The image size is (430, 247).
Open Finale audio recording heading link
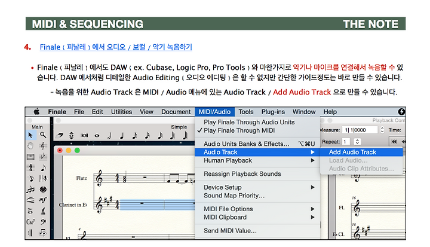tap(116, 47)
